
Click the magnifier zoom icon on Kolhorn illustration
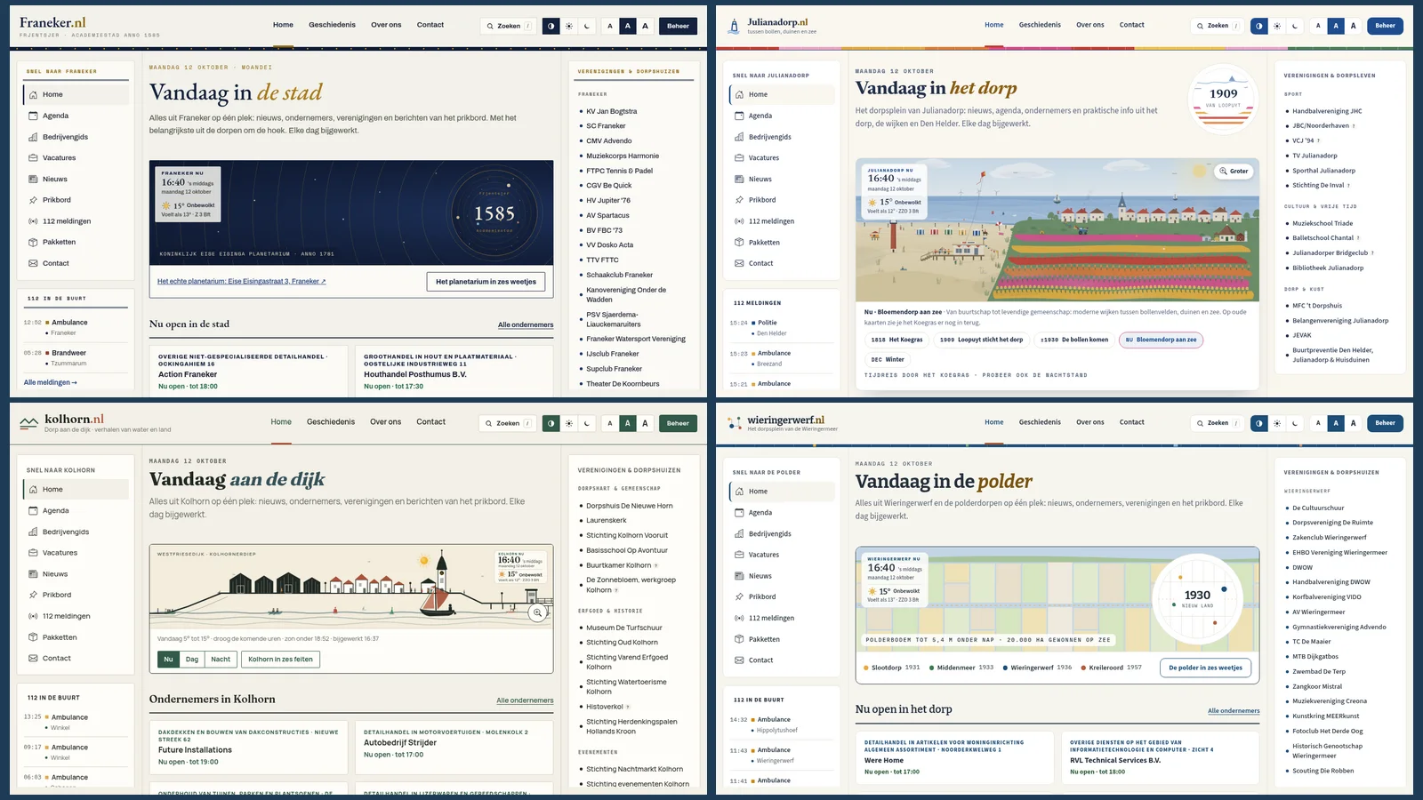pos(537,612)
